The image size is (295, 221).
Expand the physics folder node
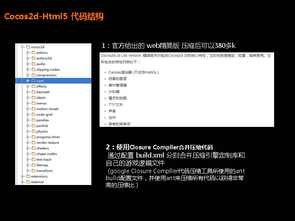(x=27, y=132)
